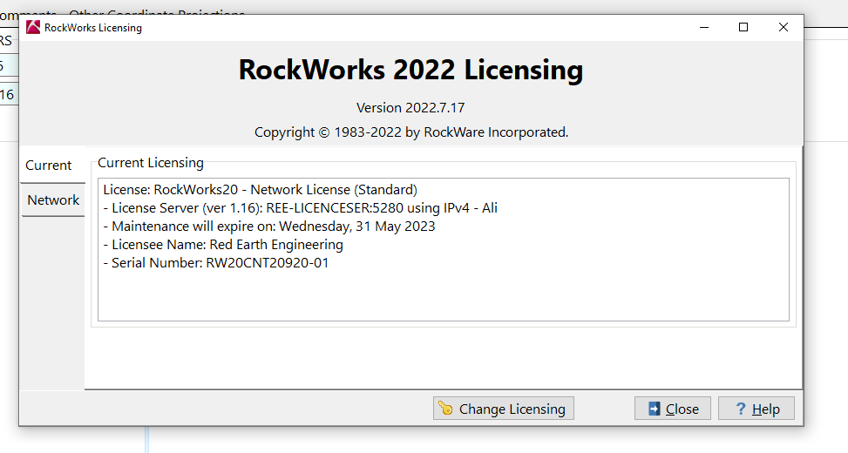Viewport: 848px width, 453px height.
Task: Click the '16' cell in background window
Action: pyautogui.click(x=9, y=95)
